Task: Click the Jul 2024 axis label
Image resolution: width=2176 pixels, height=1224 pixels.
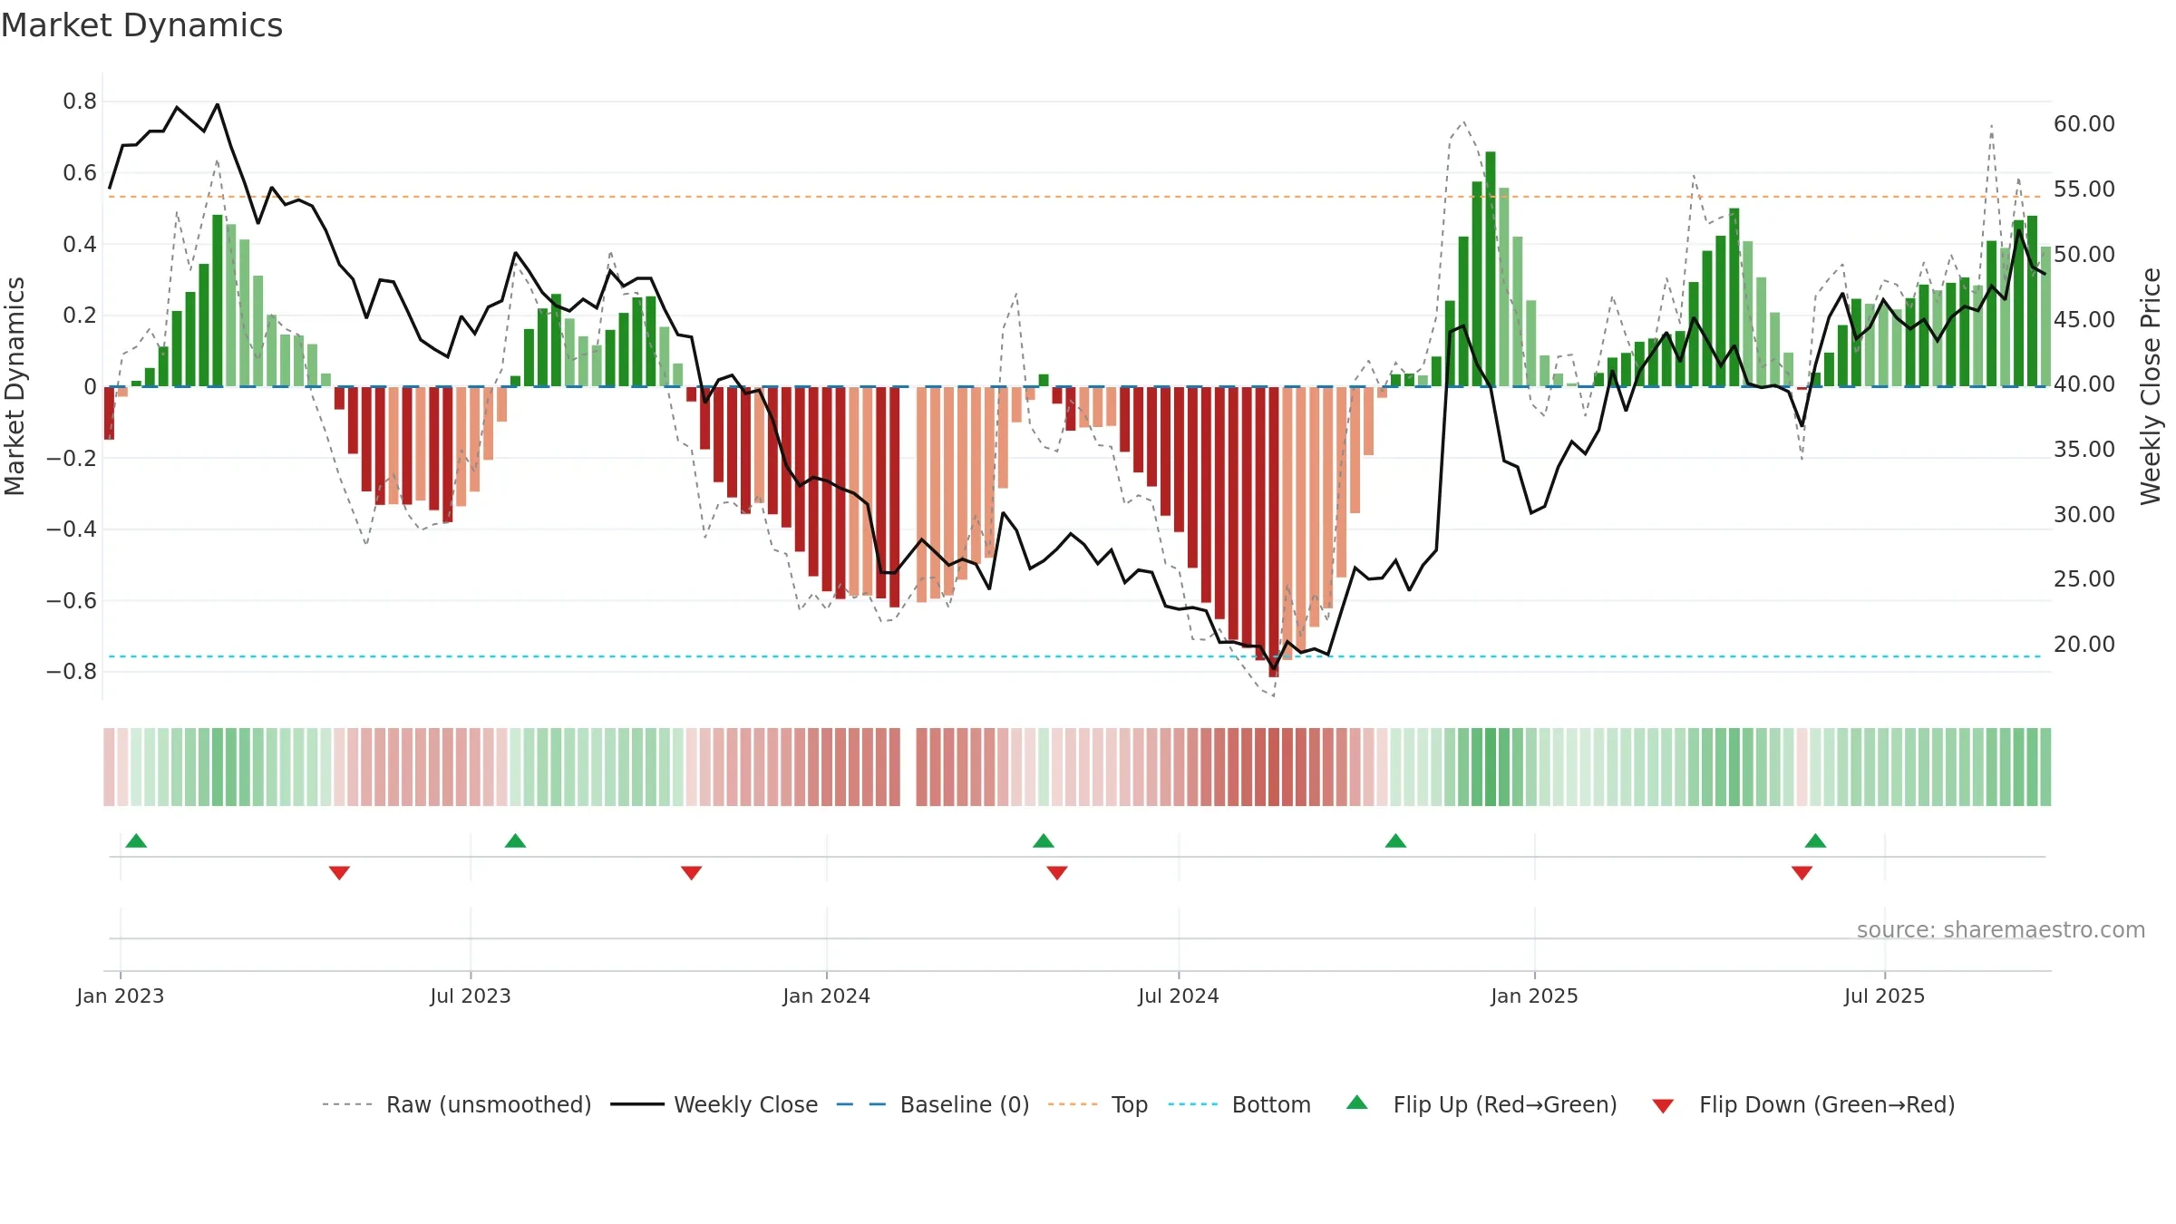Action: (x=1179, y=996)
